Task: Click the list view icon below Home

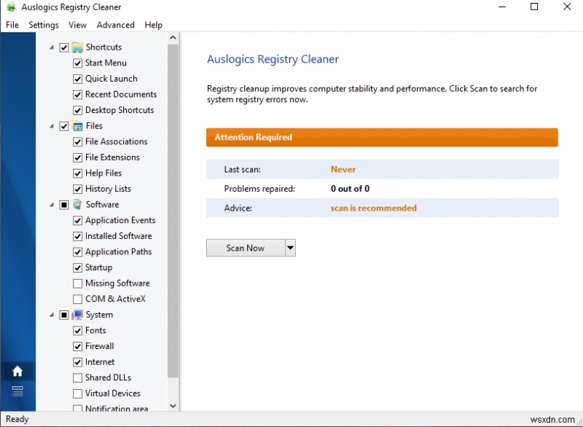Action: [x=17, y=391]
